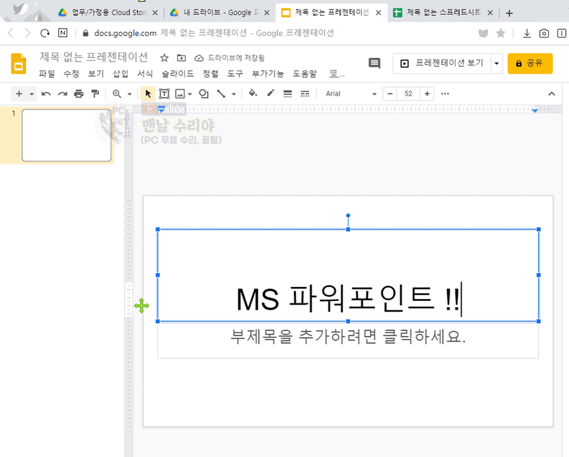The image size is (569, 457).
Task: Open the 수정 menu
Action: (71, 74)
